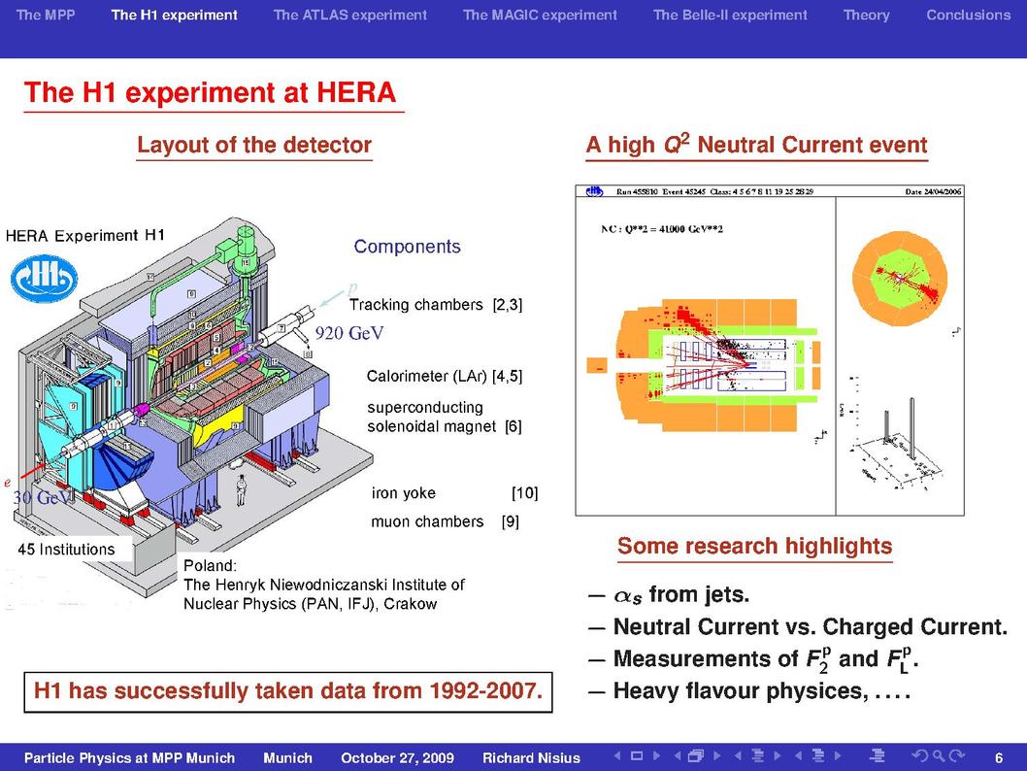Viewport: 1027px width, 771px height.
Task: Open search with magnifier icon
Action: tap(939, 755)
